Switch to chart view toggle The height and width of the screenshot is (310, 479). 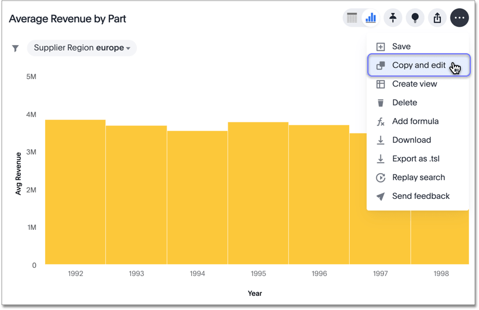point(370,18)
